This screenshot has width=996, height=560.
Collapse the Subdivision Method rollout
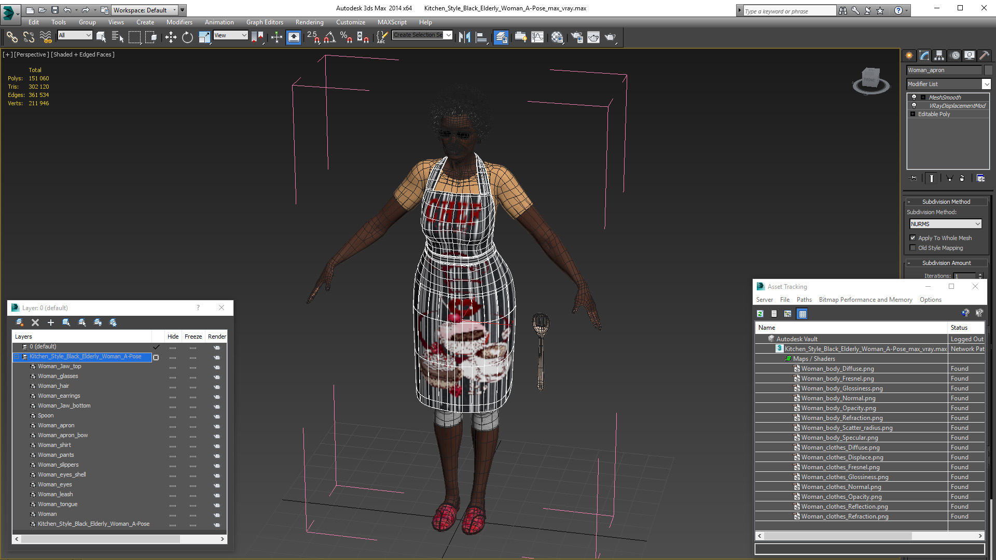click(946, 202)
